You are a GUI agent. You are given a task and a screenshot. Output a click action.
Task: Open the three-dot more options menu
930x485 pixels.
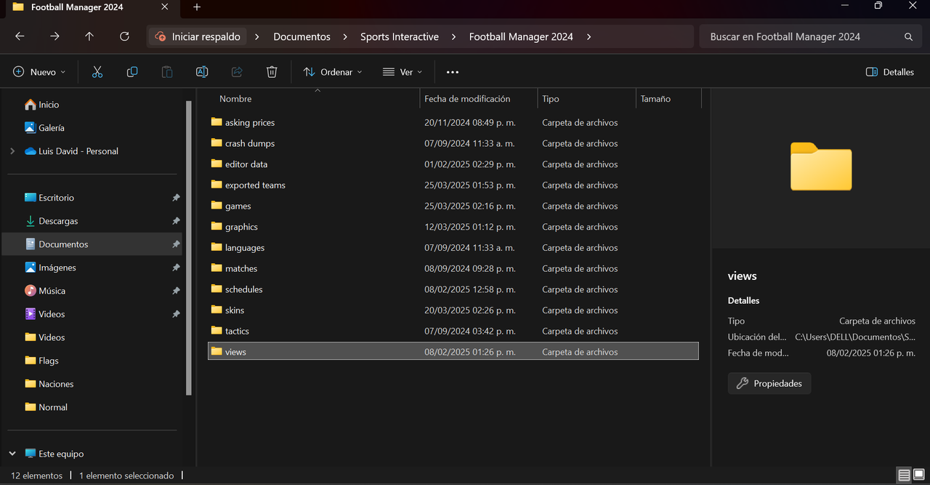[x=453, y=72]
